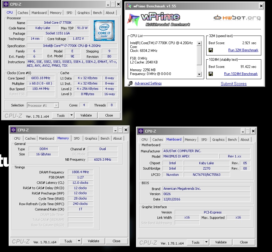Click the Bus Speed value 100.44 MHz
Screen dimensions: 272x252
(x=41, y=89)
